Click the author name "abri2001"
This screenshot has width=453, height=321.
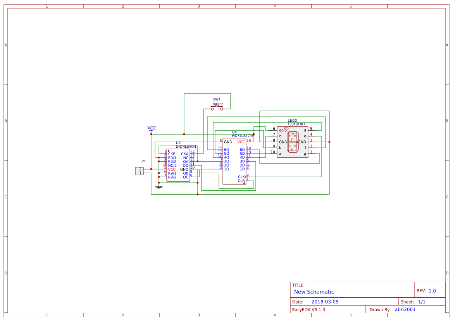pyautogui.click(x=405, y=309)
